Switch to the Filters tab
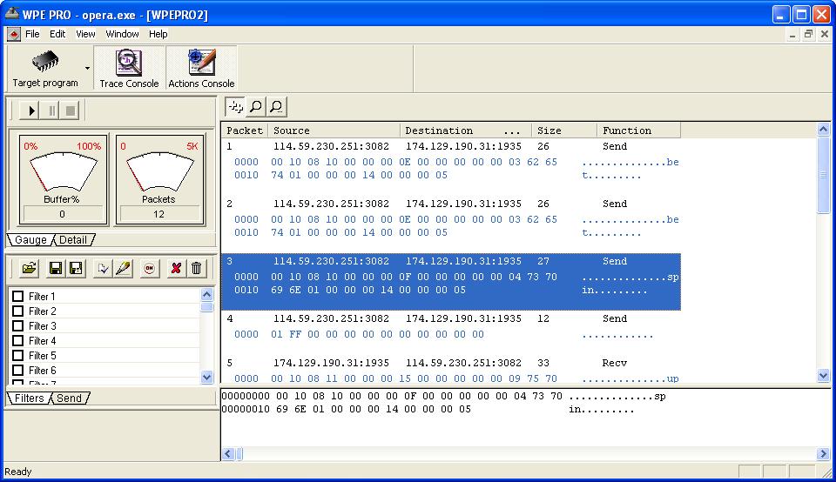Screen dimensions: 836x482 pos(29,398)
